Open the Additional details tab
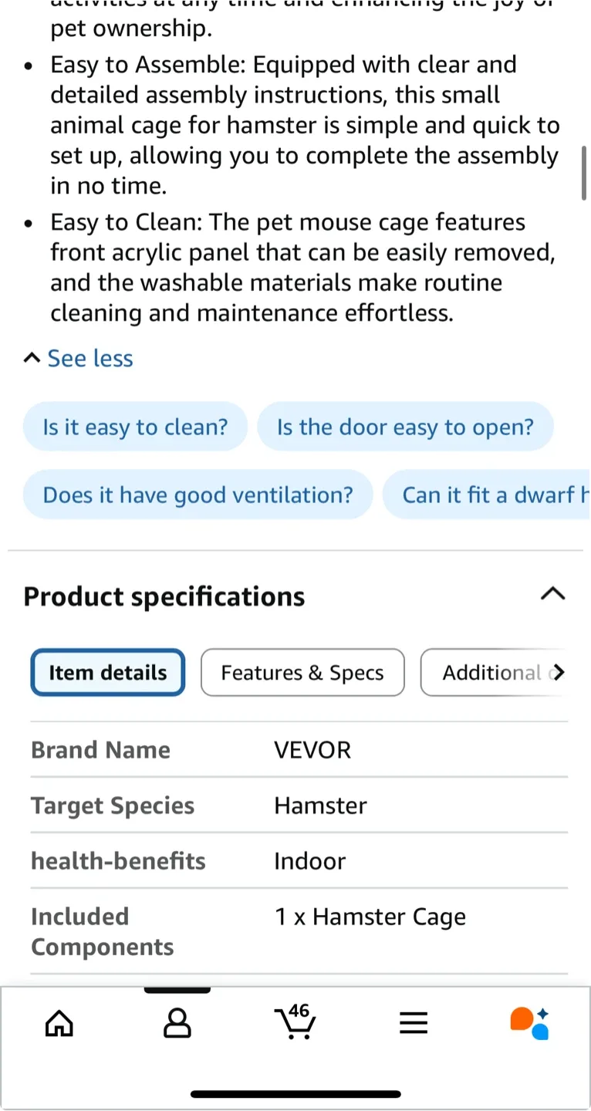591x1111 pixels. click(x=494, y=672)
